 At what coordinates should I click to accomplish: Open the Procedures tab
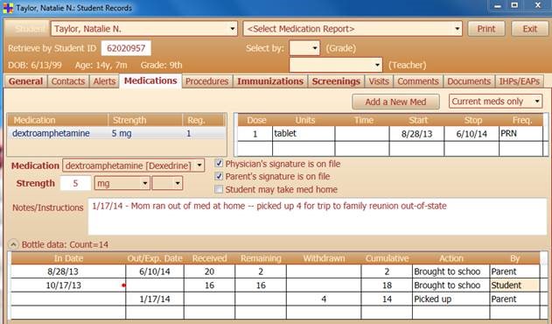pos(207,81)
